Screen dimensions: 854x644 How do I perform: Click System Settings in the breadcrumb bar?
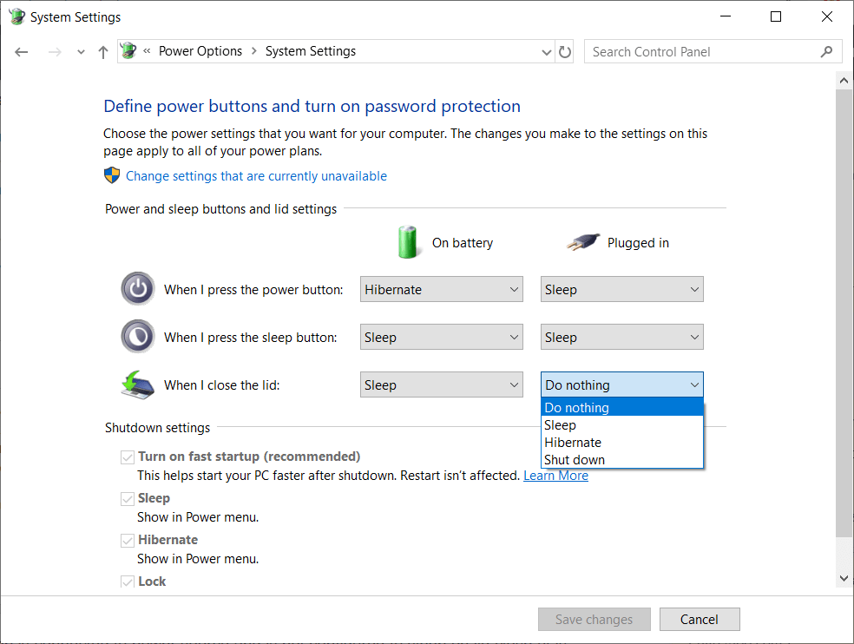pyautogui.click(x=310, y=51)
